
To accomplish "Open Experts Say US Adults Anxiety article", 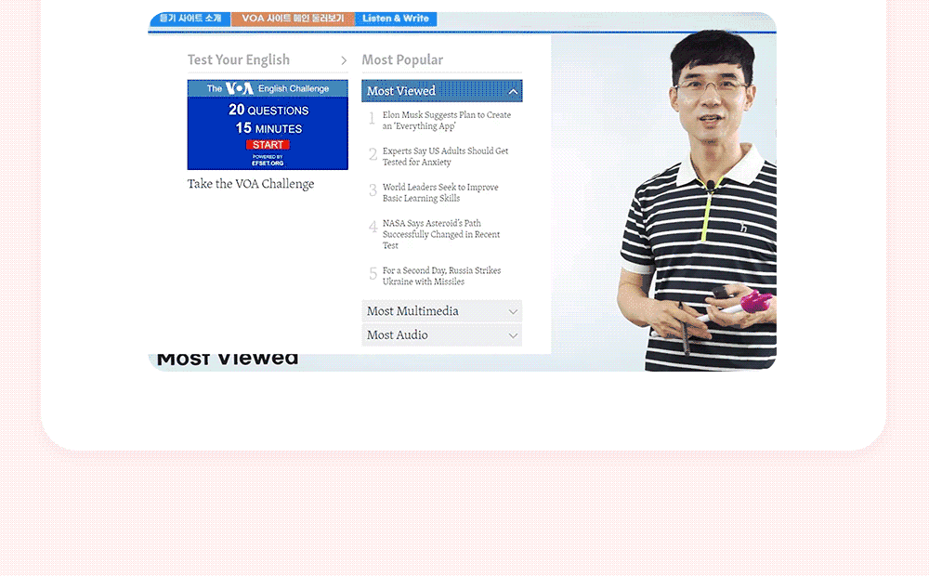I will pos(446,156).
